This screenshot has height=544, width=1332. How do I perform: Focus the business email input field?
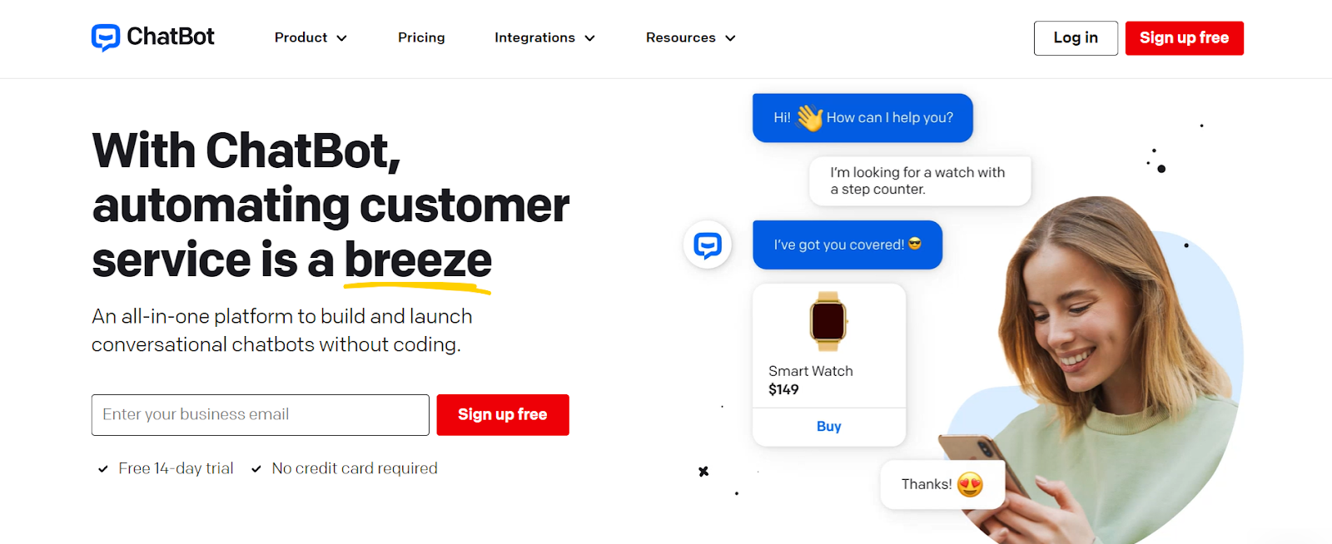tap(261, 415)
